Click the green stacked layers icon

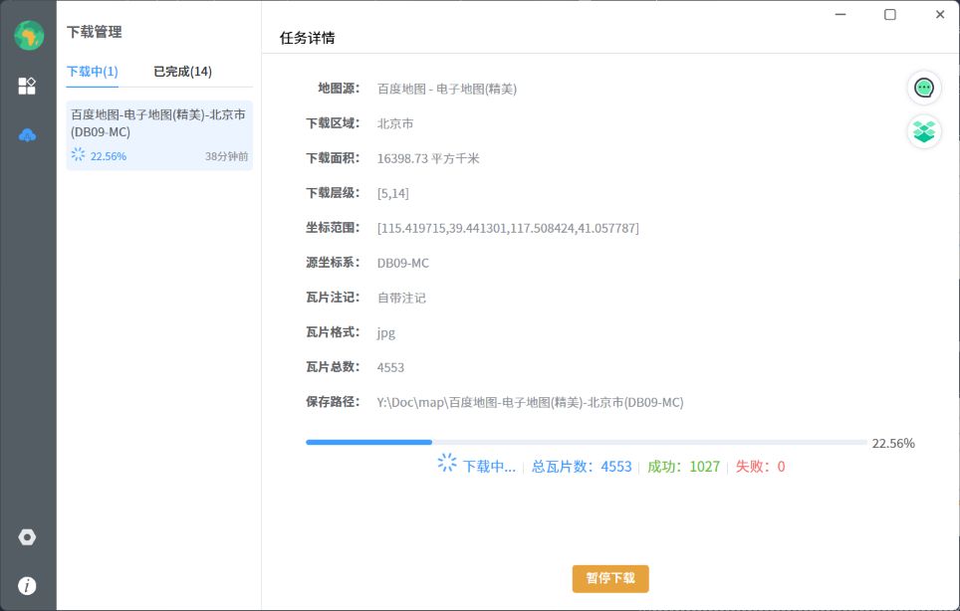point(924,131)
